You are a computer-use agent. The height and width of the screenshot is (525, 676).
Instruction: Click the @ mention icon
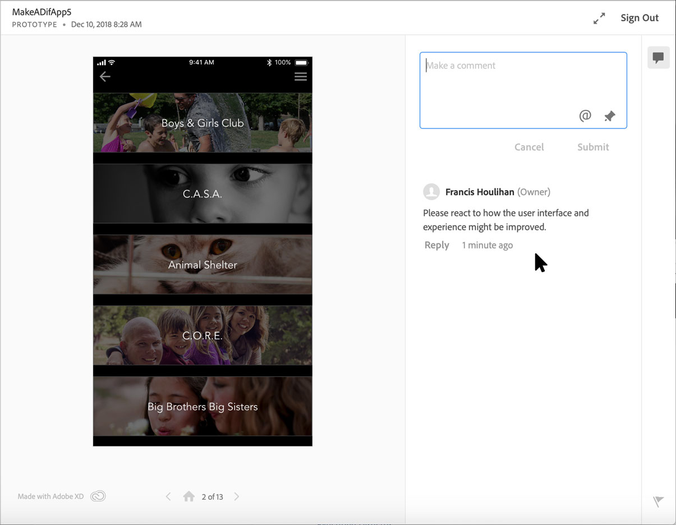[585, 116]
